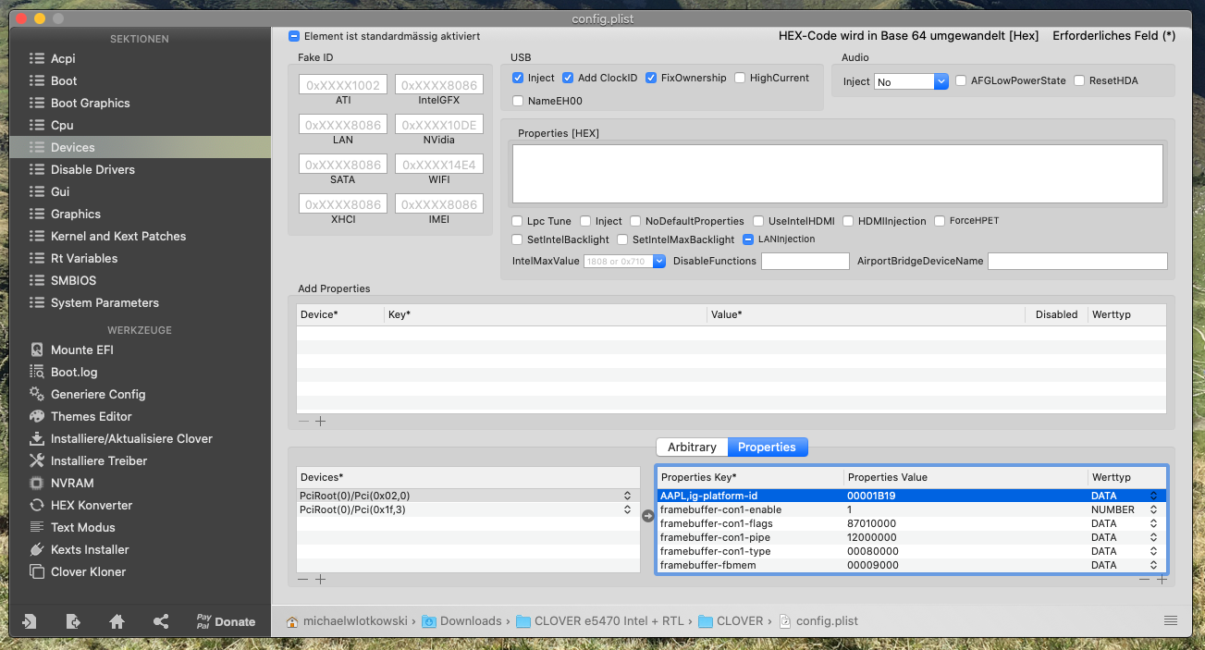Switch to the Arbitrary tab
This screenshot has width=1205, height=650.
click(692, 448)
